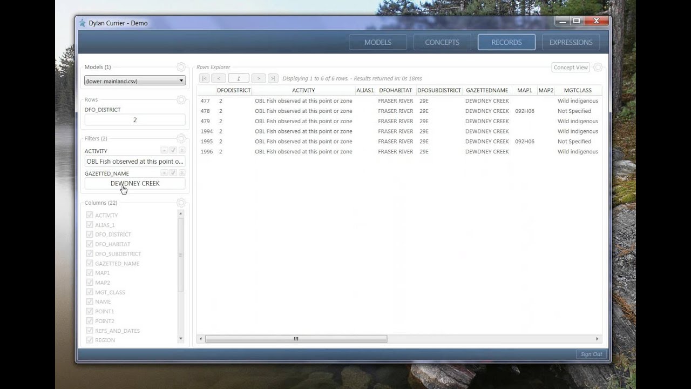Click the ALIAS1 column header

pyautogui.click(x=365, y=90)
